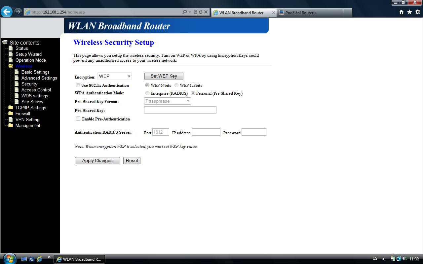Image resolution: width=423 pixels, height=264 pixels.
Task: Open the Access Control link
Action: [x=36, y=90]
